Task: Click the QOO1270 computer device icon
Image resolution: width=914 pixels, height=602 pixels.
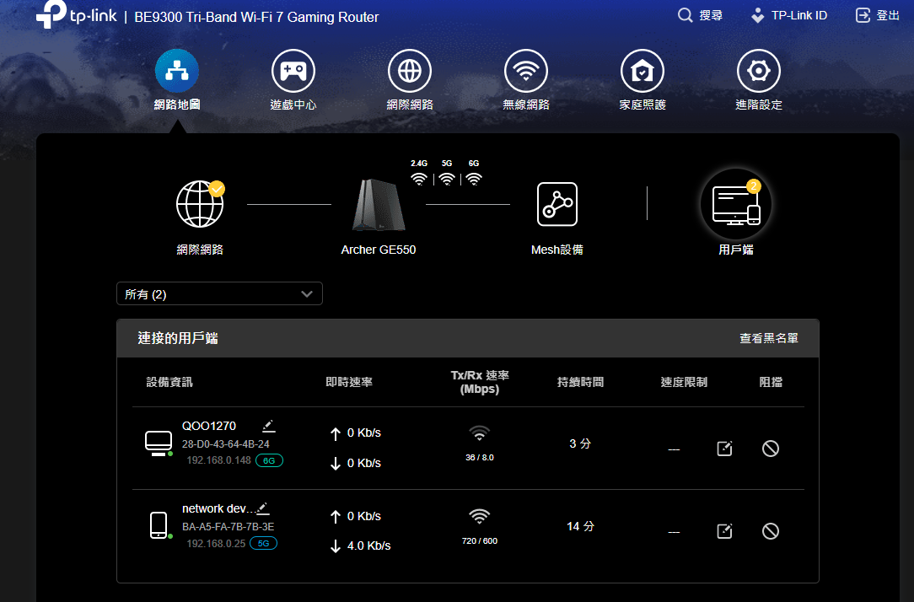Action: point(158,443)
